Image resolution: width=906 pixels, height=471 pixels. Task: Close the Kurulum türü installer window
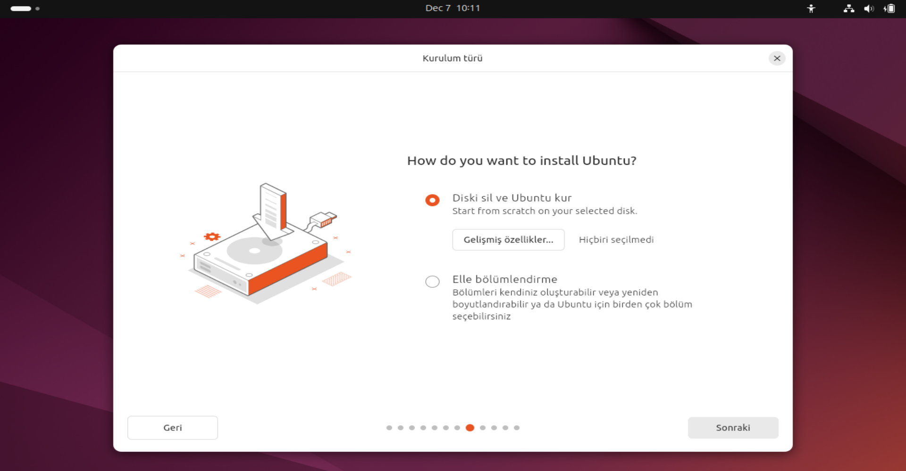click(777, 58)
